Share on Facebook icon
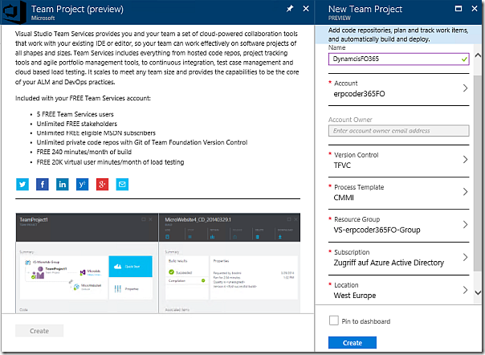 tap(43, 184)
